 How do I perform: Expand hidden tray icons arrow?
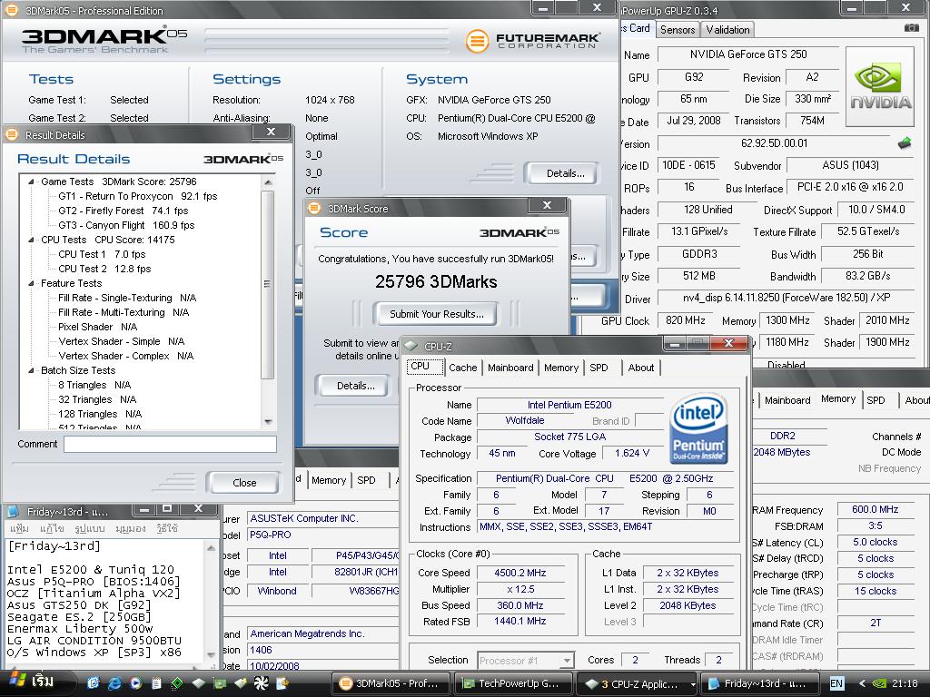coord(862,683)
